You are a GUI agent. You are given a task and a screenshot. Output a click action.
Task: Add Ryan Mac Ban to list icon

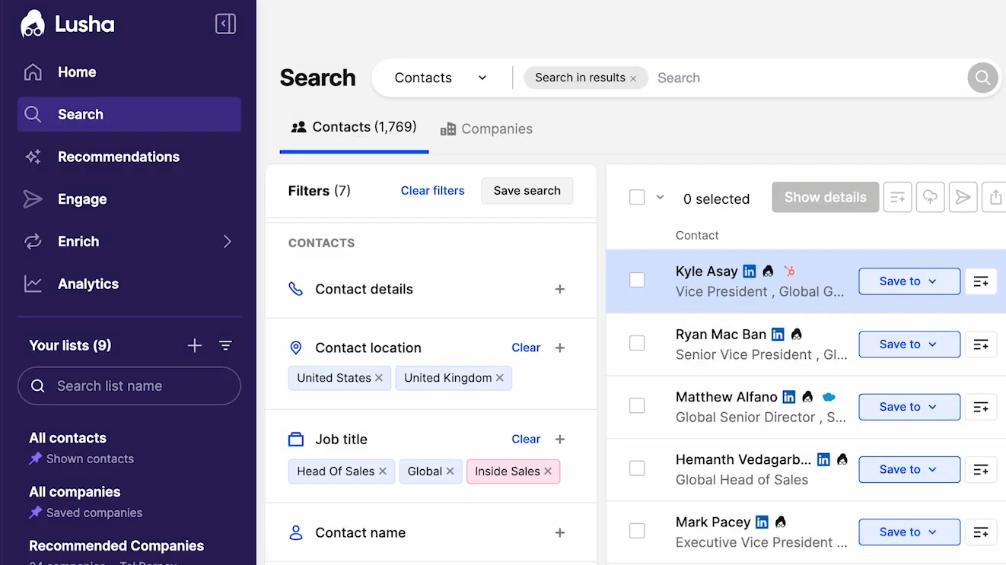point(981,344)
